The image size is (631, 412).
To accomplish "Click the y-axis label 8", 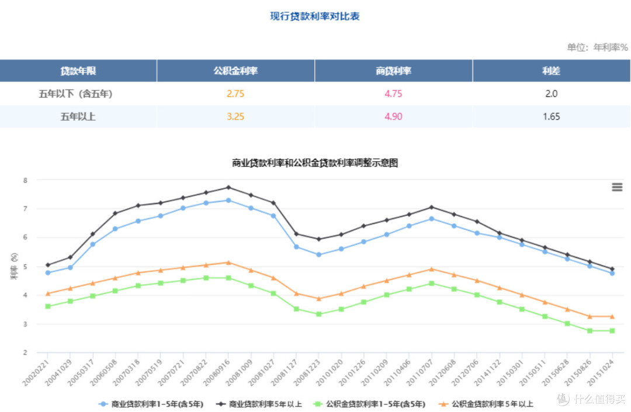I will pos(25,180).
